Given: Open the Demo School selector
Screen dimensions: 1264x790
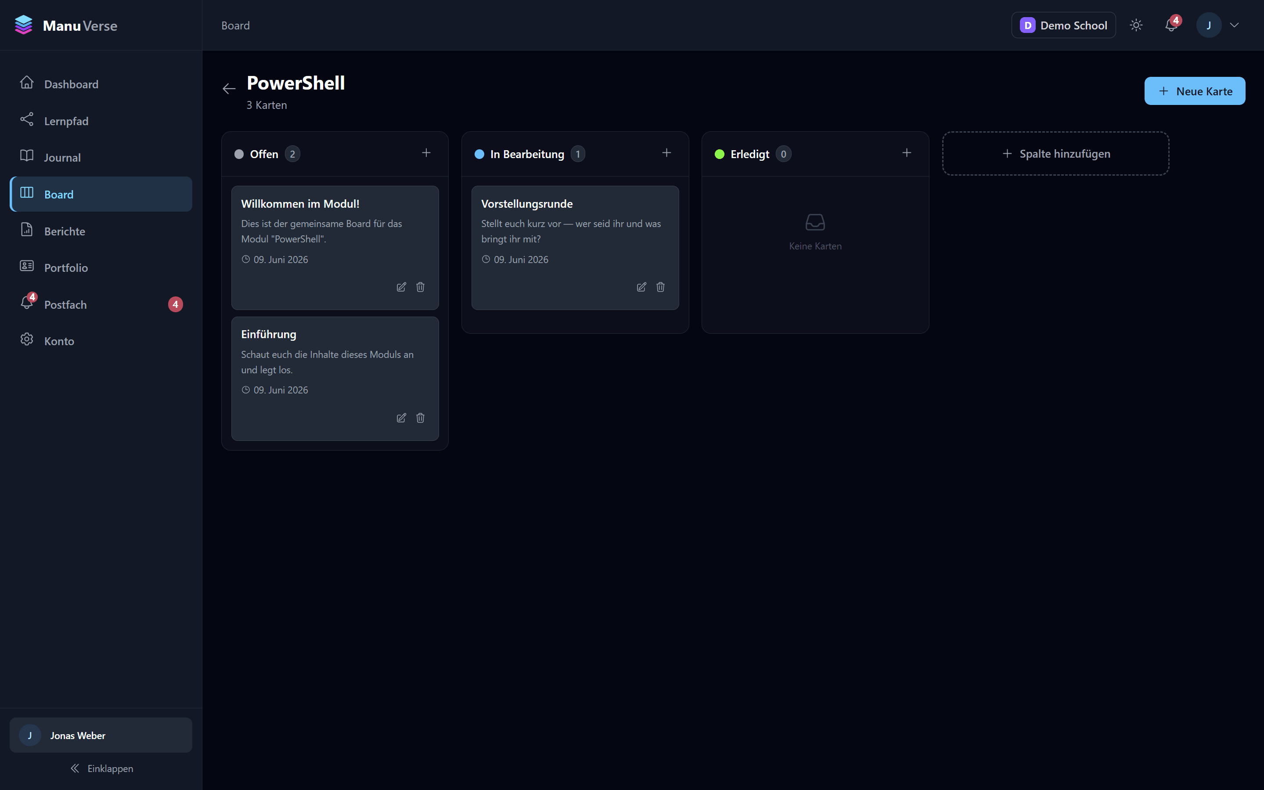Looking at the screenshot, I should [1063, 25].
